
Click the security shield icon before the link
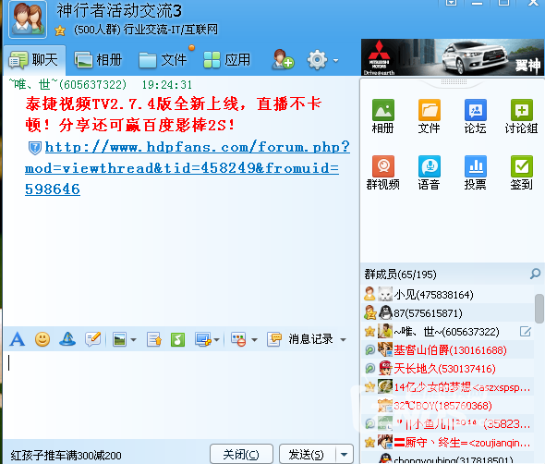coord(35,148)
